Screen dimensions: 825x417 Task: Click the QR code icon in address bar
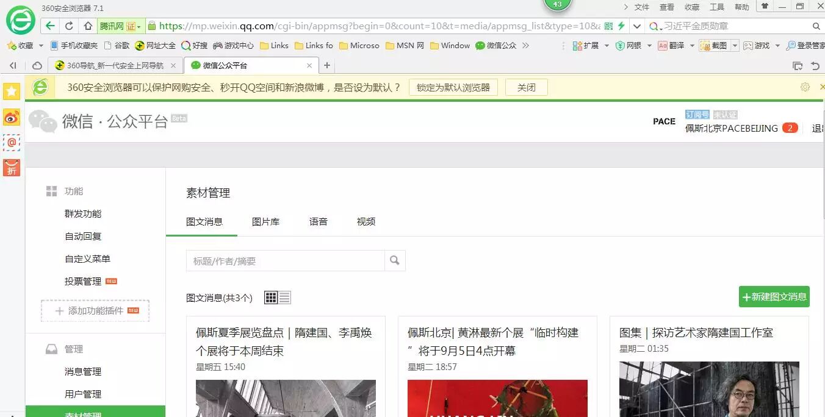coord(608,26)
